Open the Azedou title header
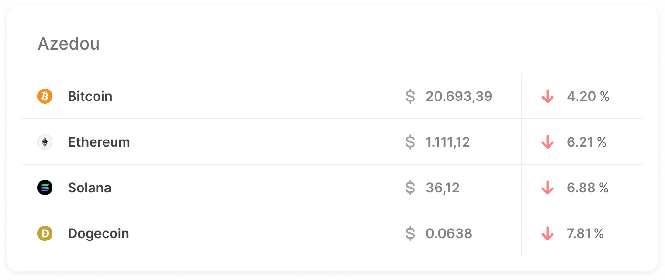The height and width of the screenshot is (280, 665). pos(68,44)
